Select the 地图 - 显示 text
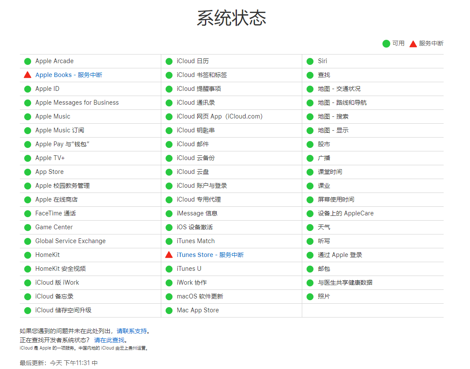 pyautogui.click(x=333, y=130)
